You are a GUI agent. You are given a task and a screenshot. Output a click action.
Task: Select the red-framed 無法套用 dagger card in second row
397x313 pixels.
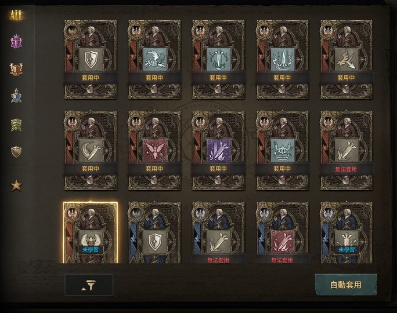point(347,151)
